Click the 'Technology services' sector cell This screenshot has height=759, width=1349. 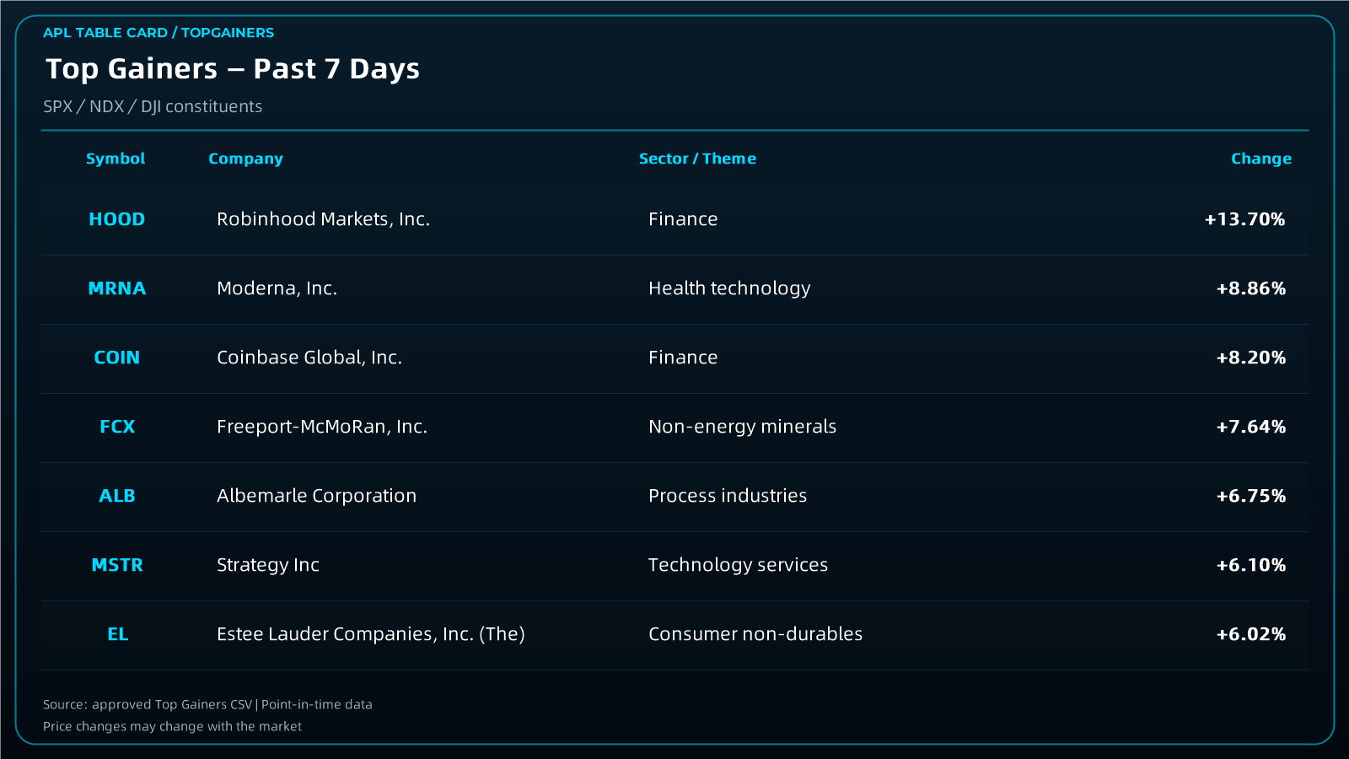pyautogui.click(x=739, y=565)
